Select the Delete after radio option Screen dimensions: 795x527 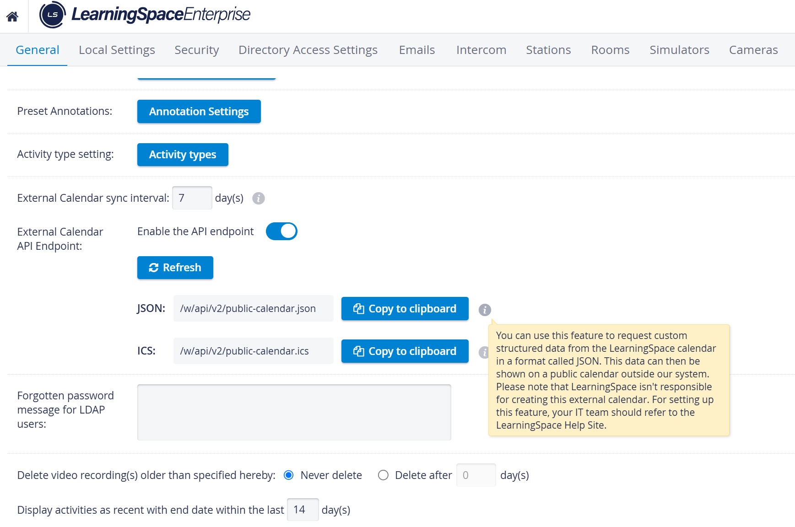383,475
